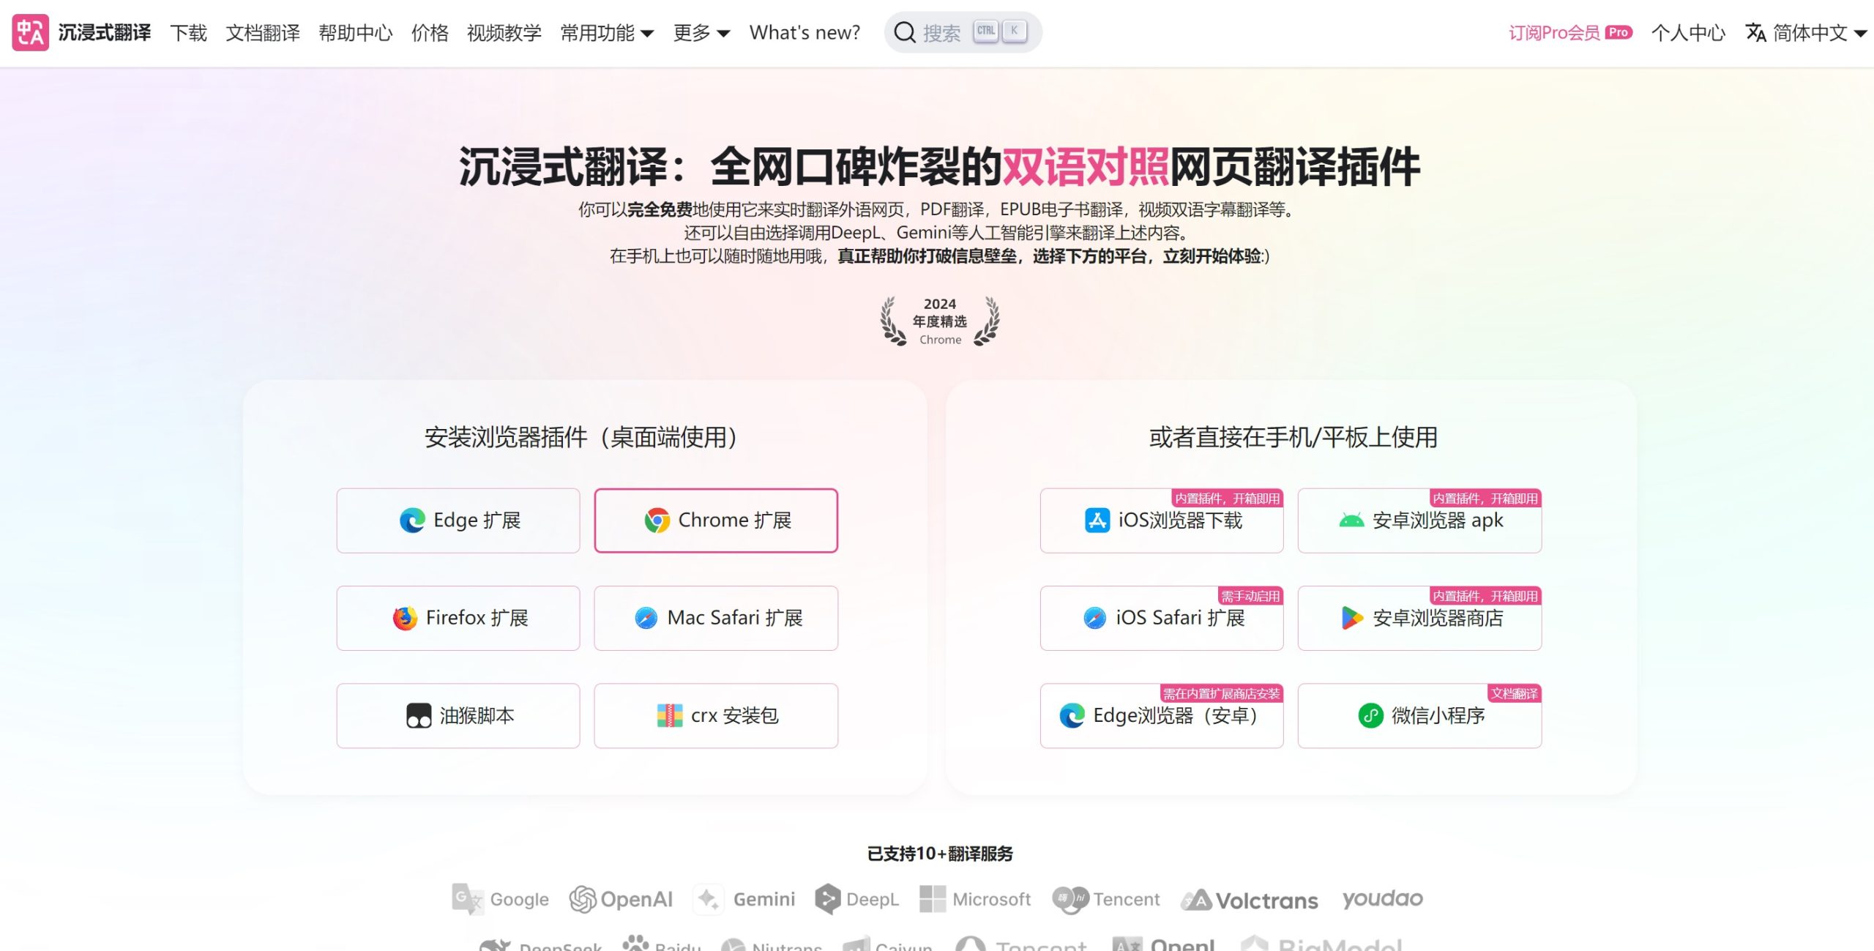Click the 沉浸式翻译 logo icon
1874x951 pixels.
29,31
